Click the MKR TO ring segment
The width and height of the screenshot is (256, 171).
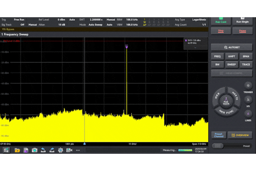point(235,96)
